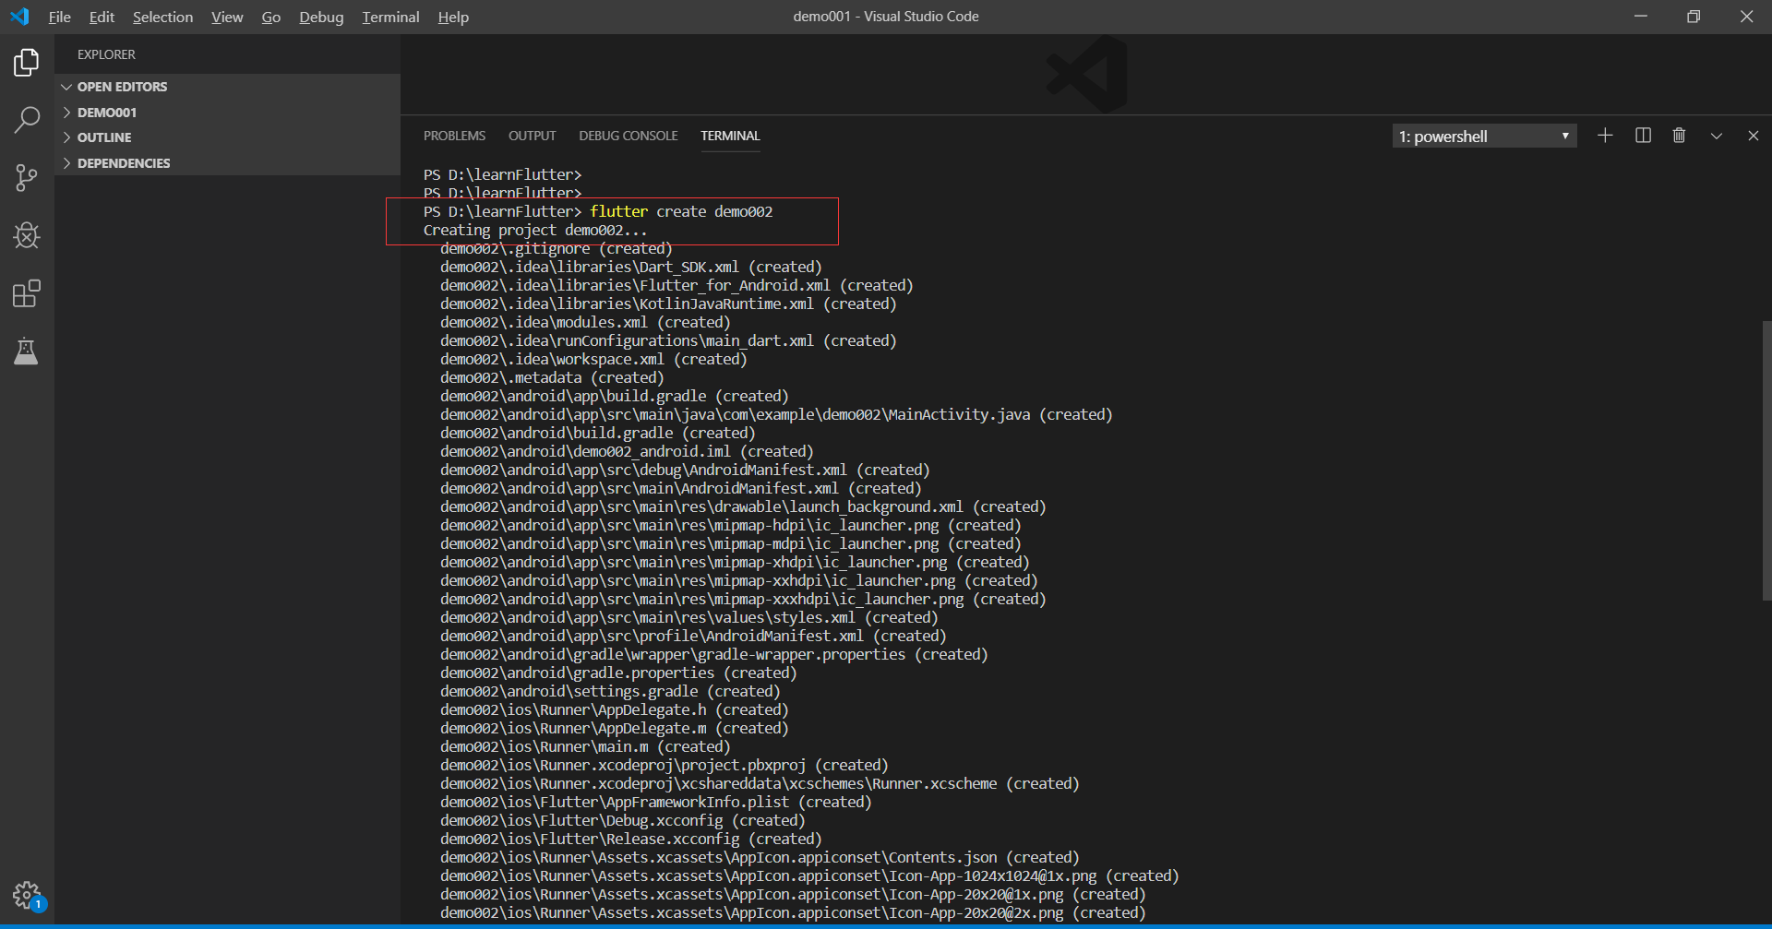Click the EXPLORER panel title

click(106, 54)
